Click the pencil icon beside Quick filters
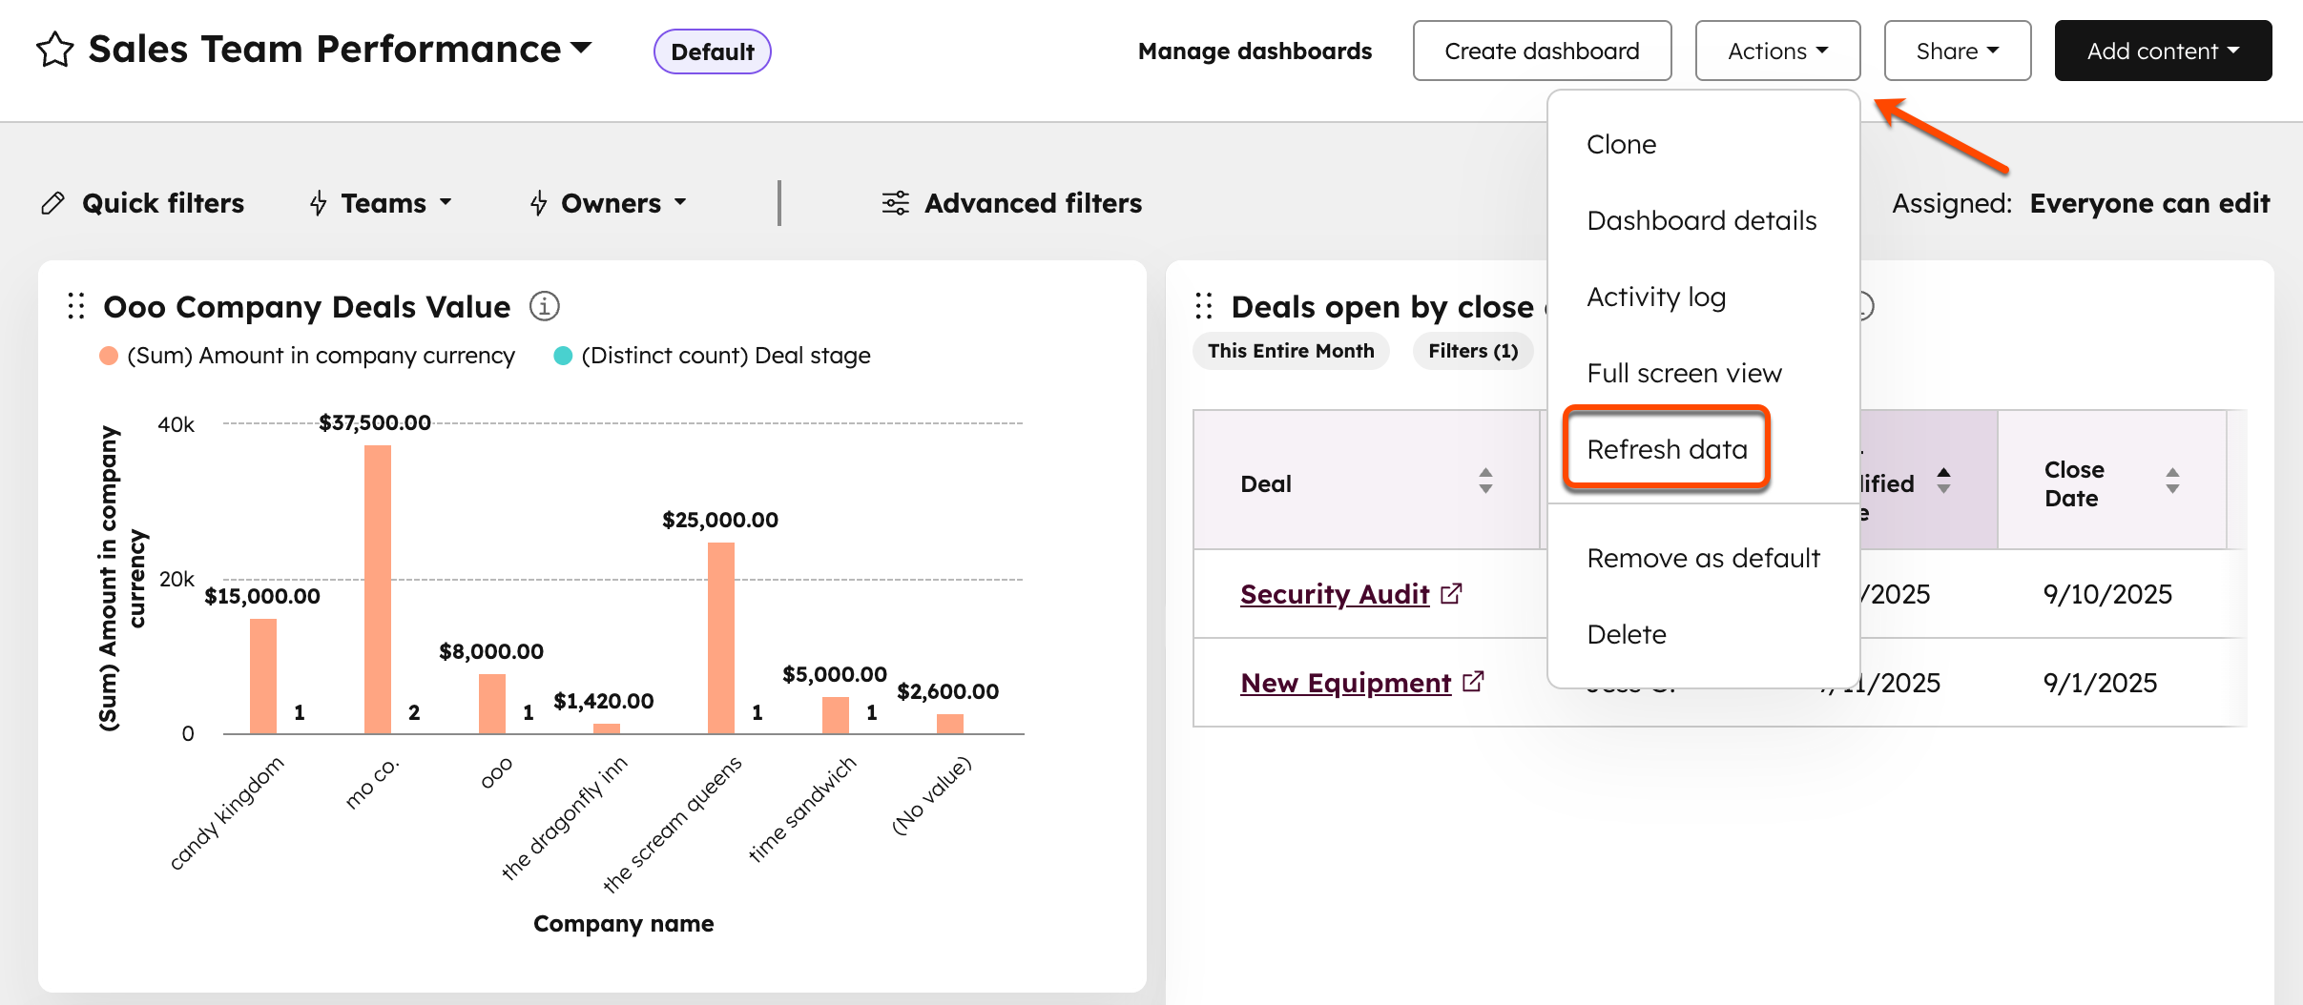 tap(53, 202)
